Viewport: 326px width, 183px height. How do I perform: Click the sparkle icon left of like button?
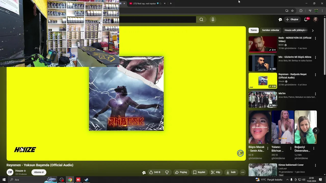tap(144, 173)
